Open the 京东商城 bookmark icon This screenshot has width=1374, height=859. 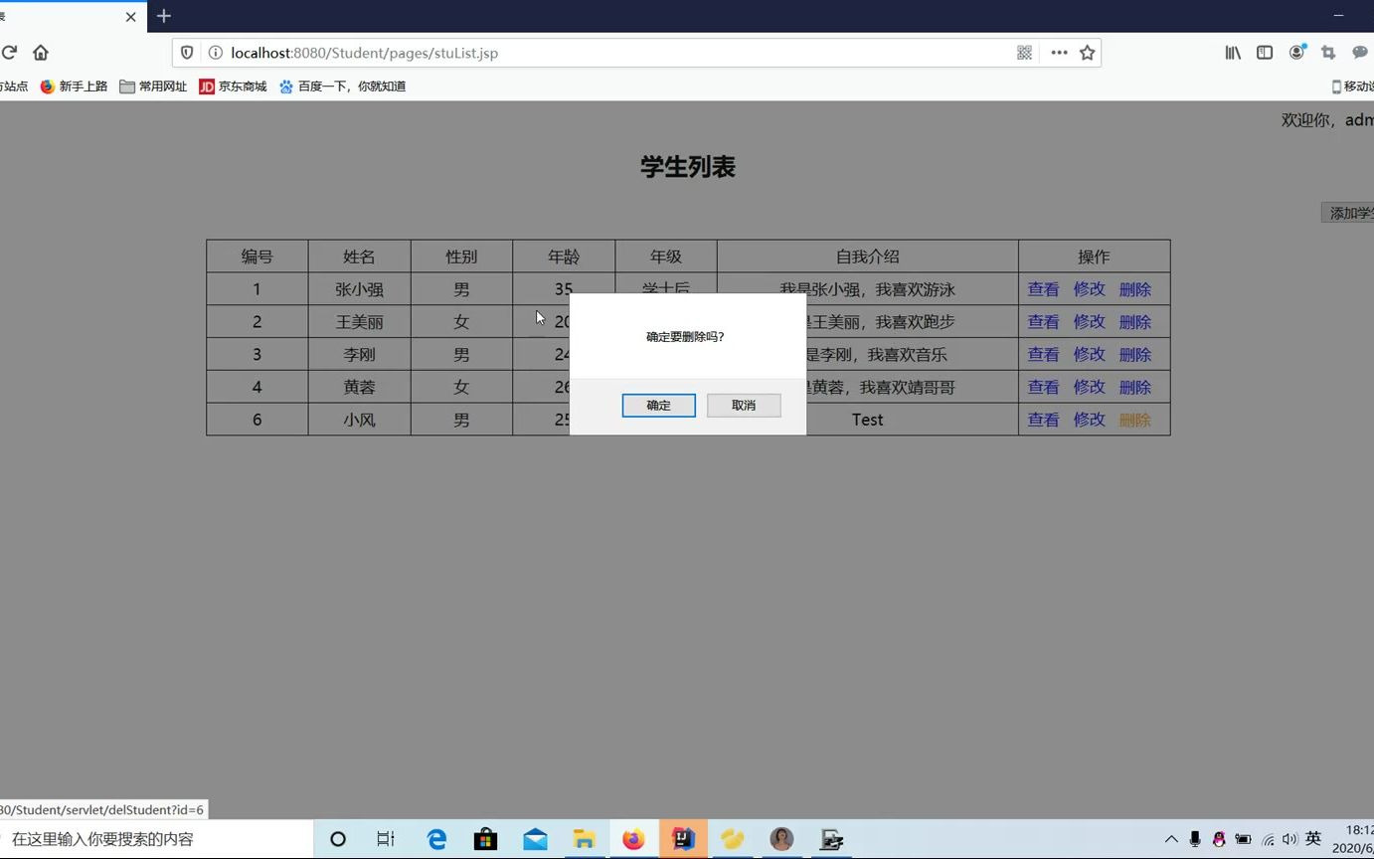[206, 86]
